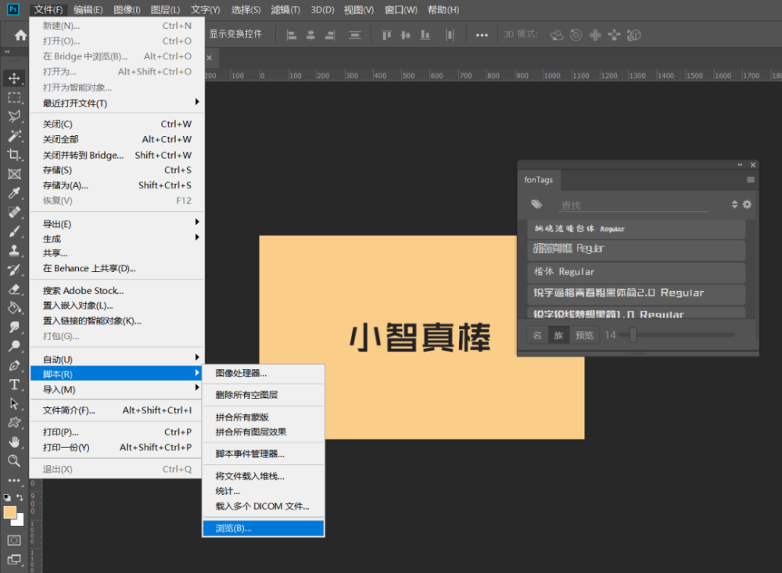Select the Smudge tool

coord(14,327)
